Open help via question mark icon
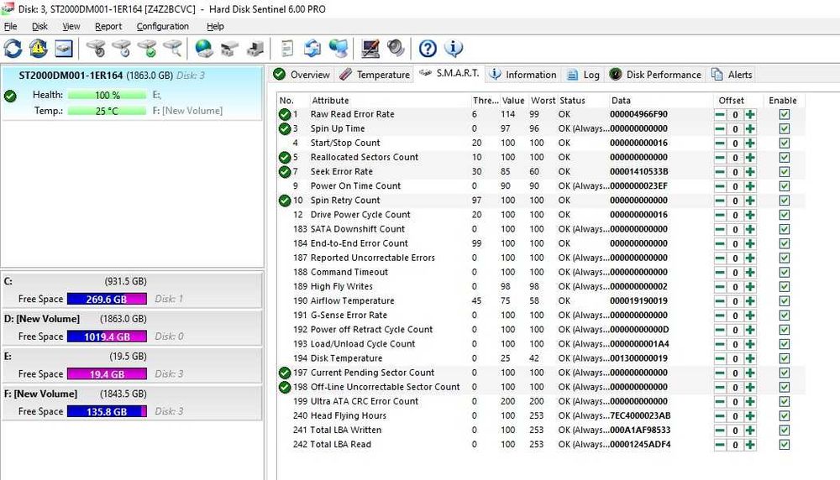The height and width of the screenshot is (480, 840). [428, 49]
